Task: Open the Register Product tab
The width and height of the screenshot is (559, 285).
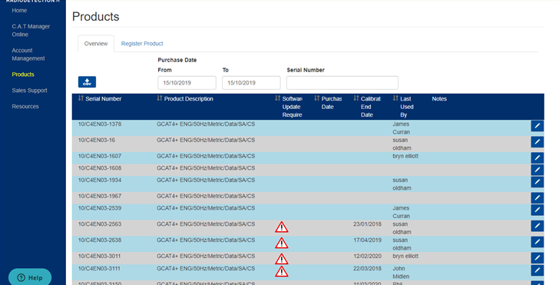Action: 142,44
